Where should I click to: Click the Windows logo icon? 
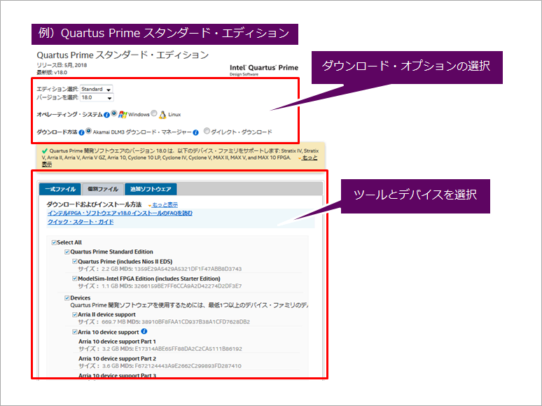point(123,114)
